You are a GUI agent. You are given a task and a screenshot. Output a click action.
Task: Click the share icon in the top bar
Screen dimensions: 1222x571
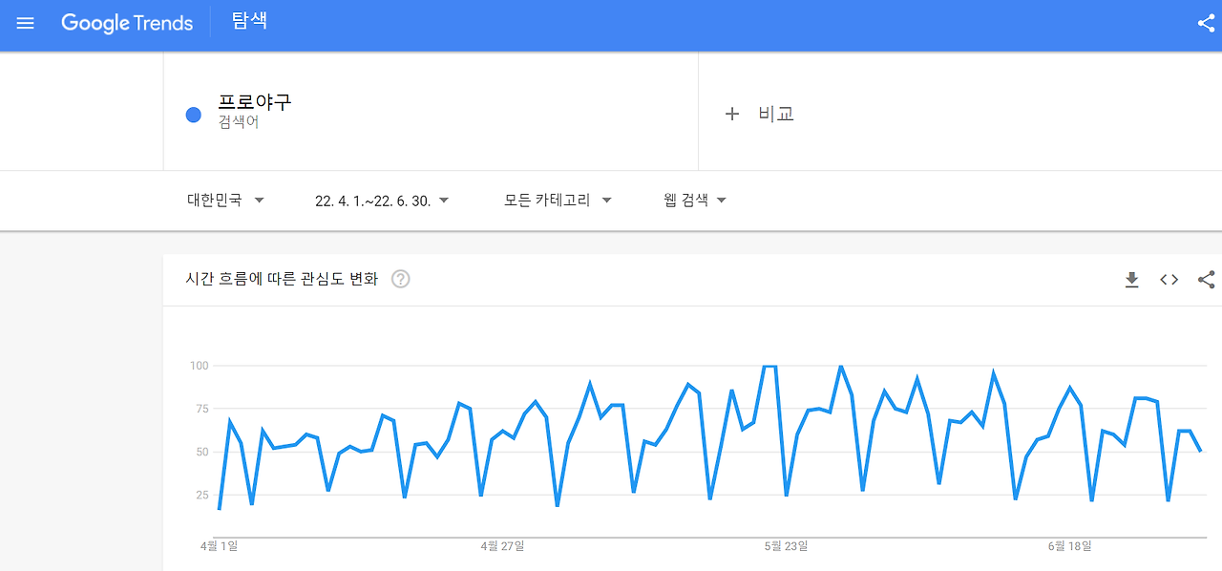click(1205, 23)
